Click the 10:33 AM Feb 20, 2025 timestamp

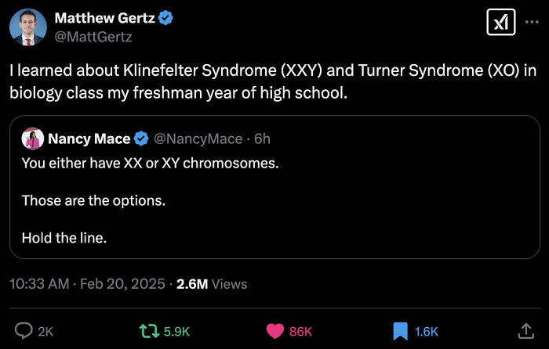(x=87, y=284)
